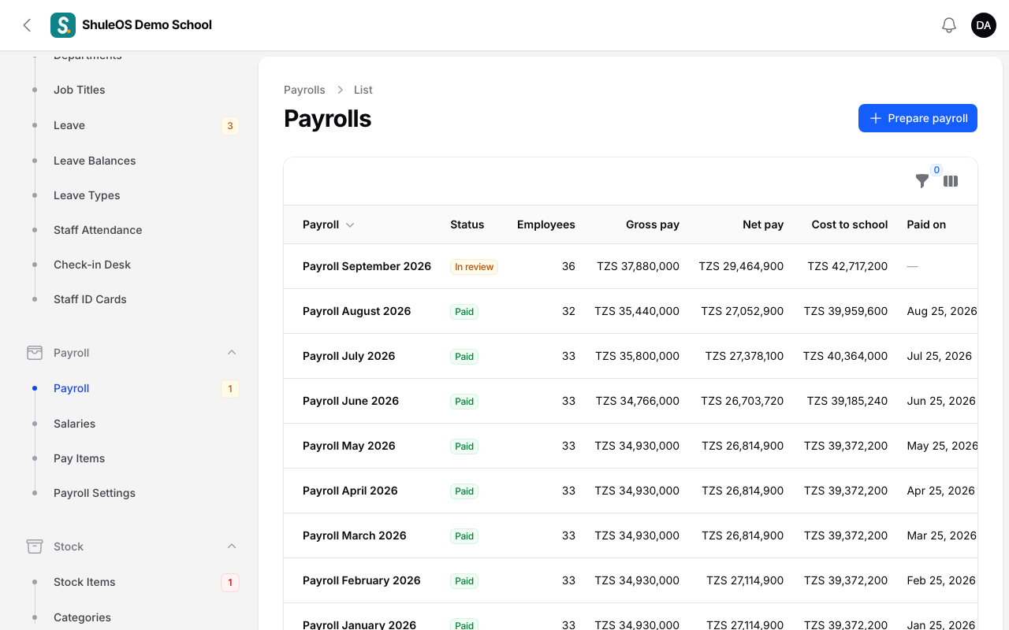Go to Leave Balances page
This screenshot has width=1009, height=630.
tap(95, 161)
